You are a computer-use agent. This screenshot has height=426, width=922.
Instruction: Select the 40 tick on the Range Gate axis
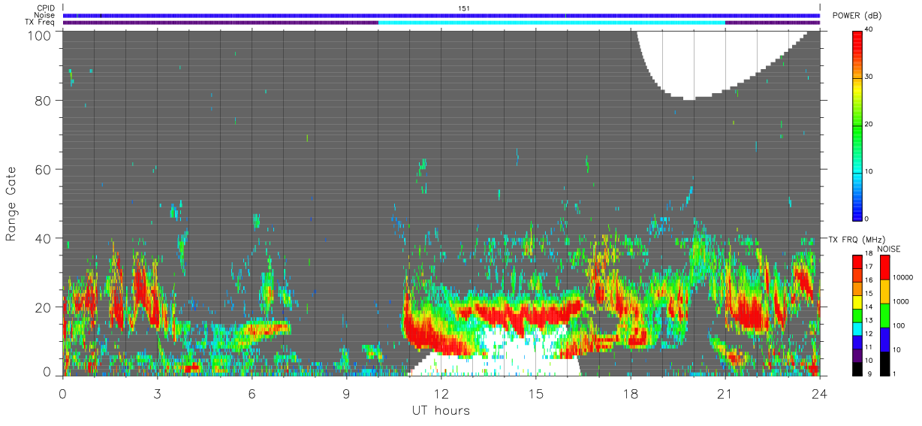tap(42, 238)
